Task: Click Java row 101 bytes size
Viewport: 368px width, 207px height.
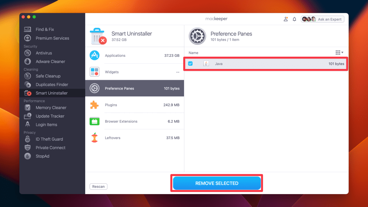Action: point(336,64)
